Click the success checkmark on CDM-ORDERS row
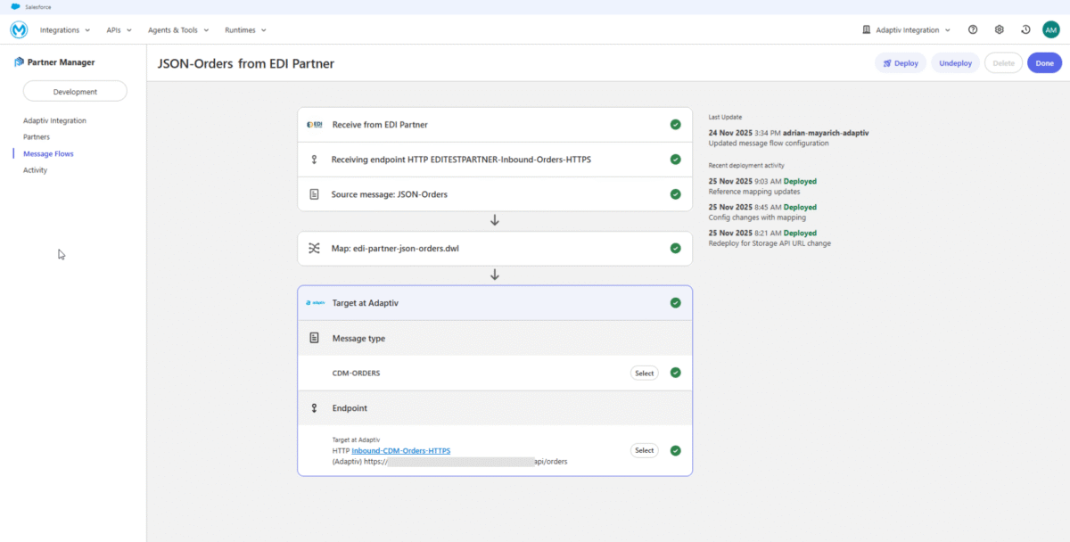The image size is (1070, 542). click(x=675, y=373)
